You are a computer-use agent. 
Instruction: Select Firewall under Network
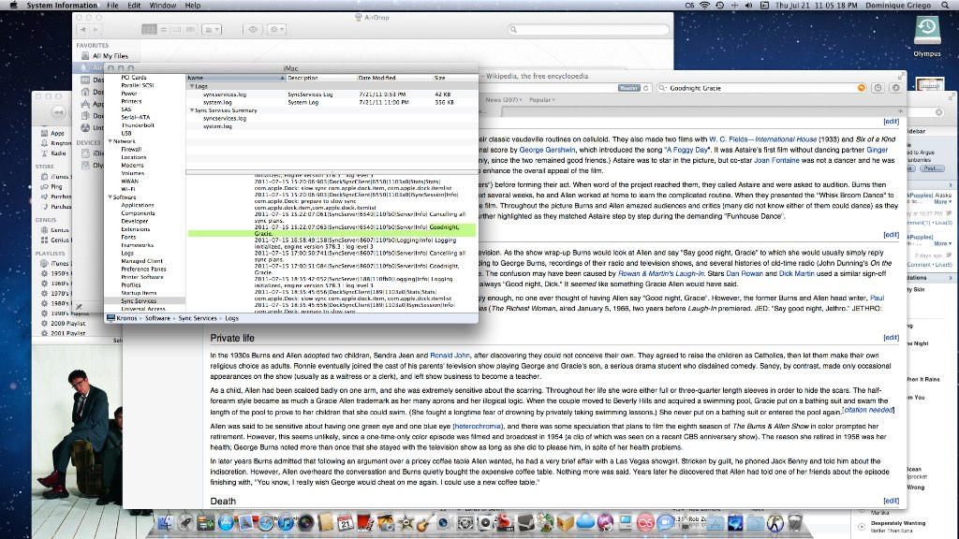[x=131, y=149]
